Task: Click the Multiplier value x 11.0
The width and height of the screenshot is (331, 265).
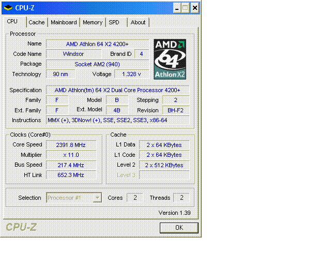Action: click(x=71, y=155)
